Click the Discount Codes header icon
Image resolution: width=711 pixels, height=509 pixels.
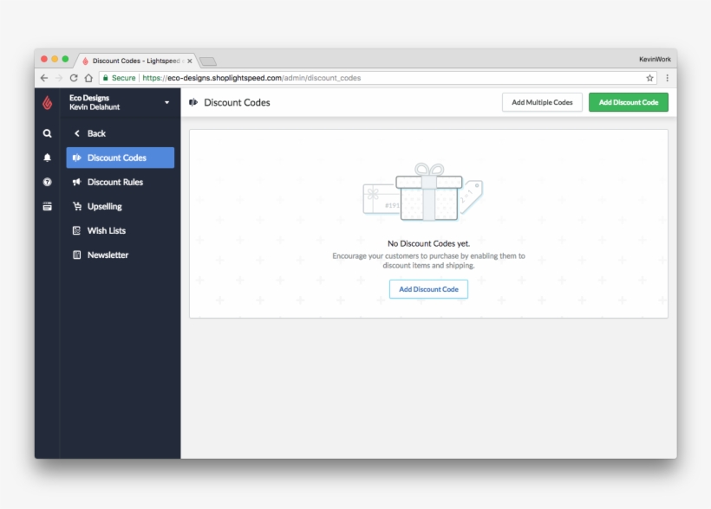tap(193, 102)
